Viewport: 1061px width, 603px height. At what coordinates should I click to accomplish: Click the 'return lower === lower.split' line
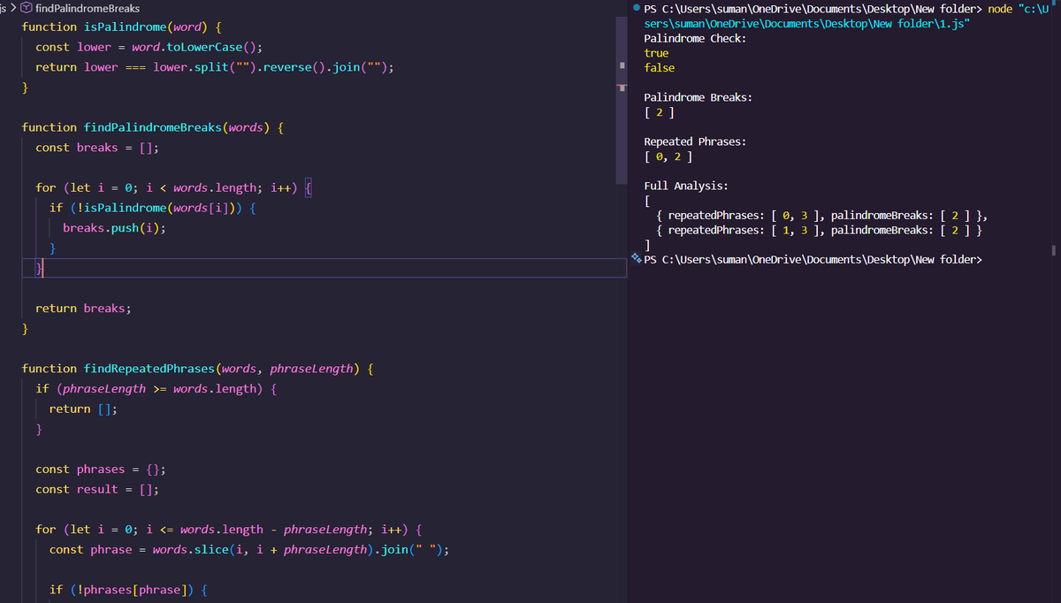click(215, 67)
